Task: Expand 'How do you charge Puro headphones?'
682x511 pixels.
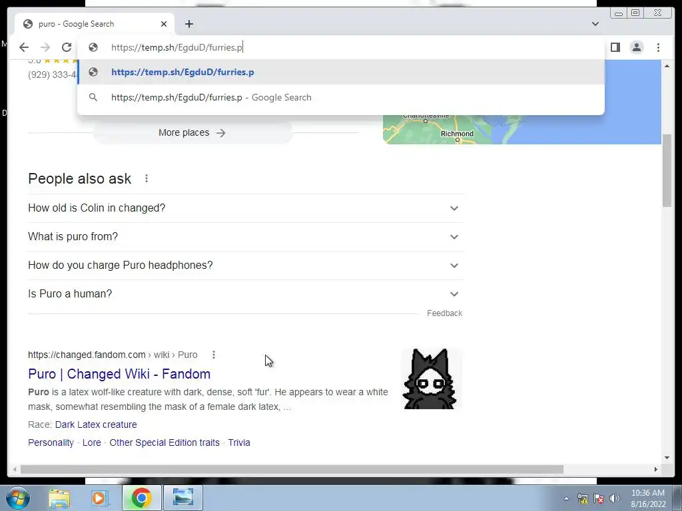Action: 245,265
